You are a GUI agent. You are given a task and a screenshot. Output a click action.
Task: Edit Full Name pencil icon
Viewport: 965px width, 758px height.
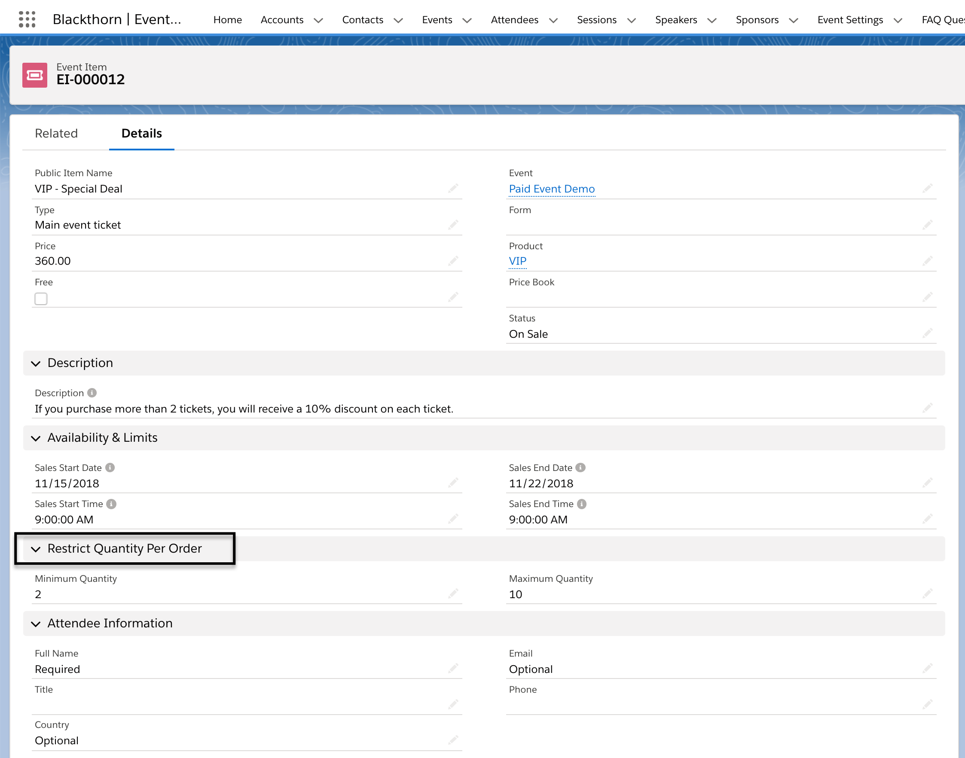[x=453, y=668]
